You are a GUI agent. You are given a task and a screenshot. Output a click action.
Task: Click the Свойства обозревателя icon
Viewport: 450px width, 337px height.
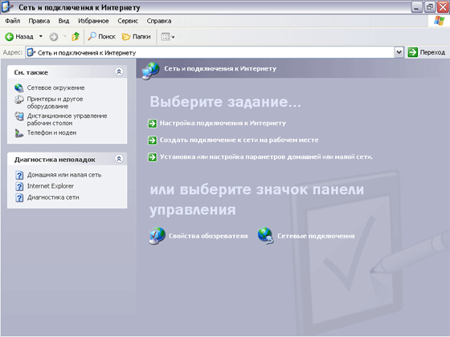point(157,236)
